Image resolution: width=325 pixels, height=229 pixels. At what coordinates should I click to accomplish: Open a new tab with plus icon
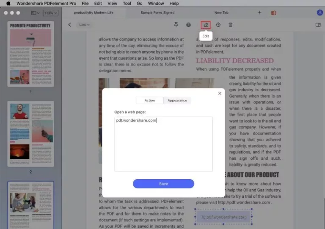(x=260, y=13)
